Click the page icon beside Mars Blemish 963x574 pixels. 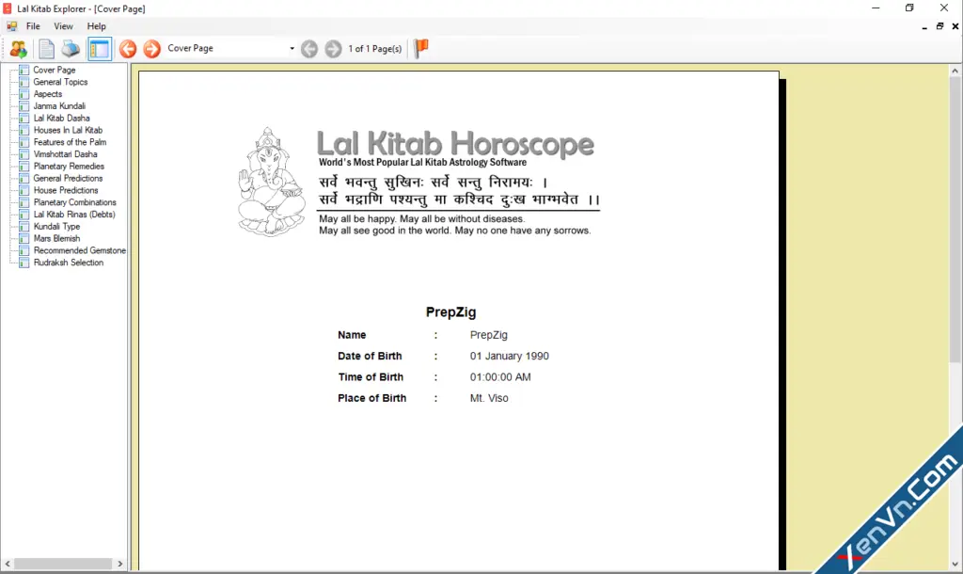(24, 238)
